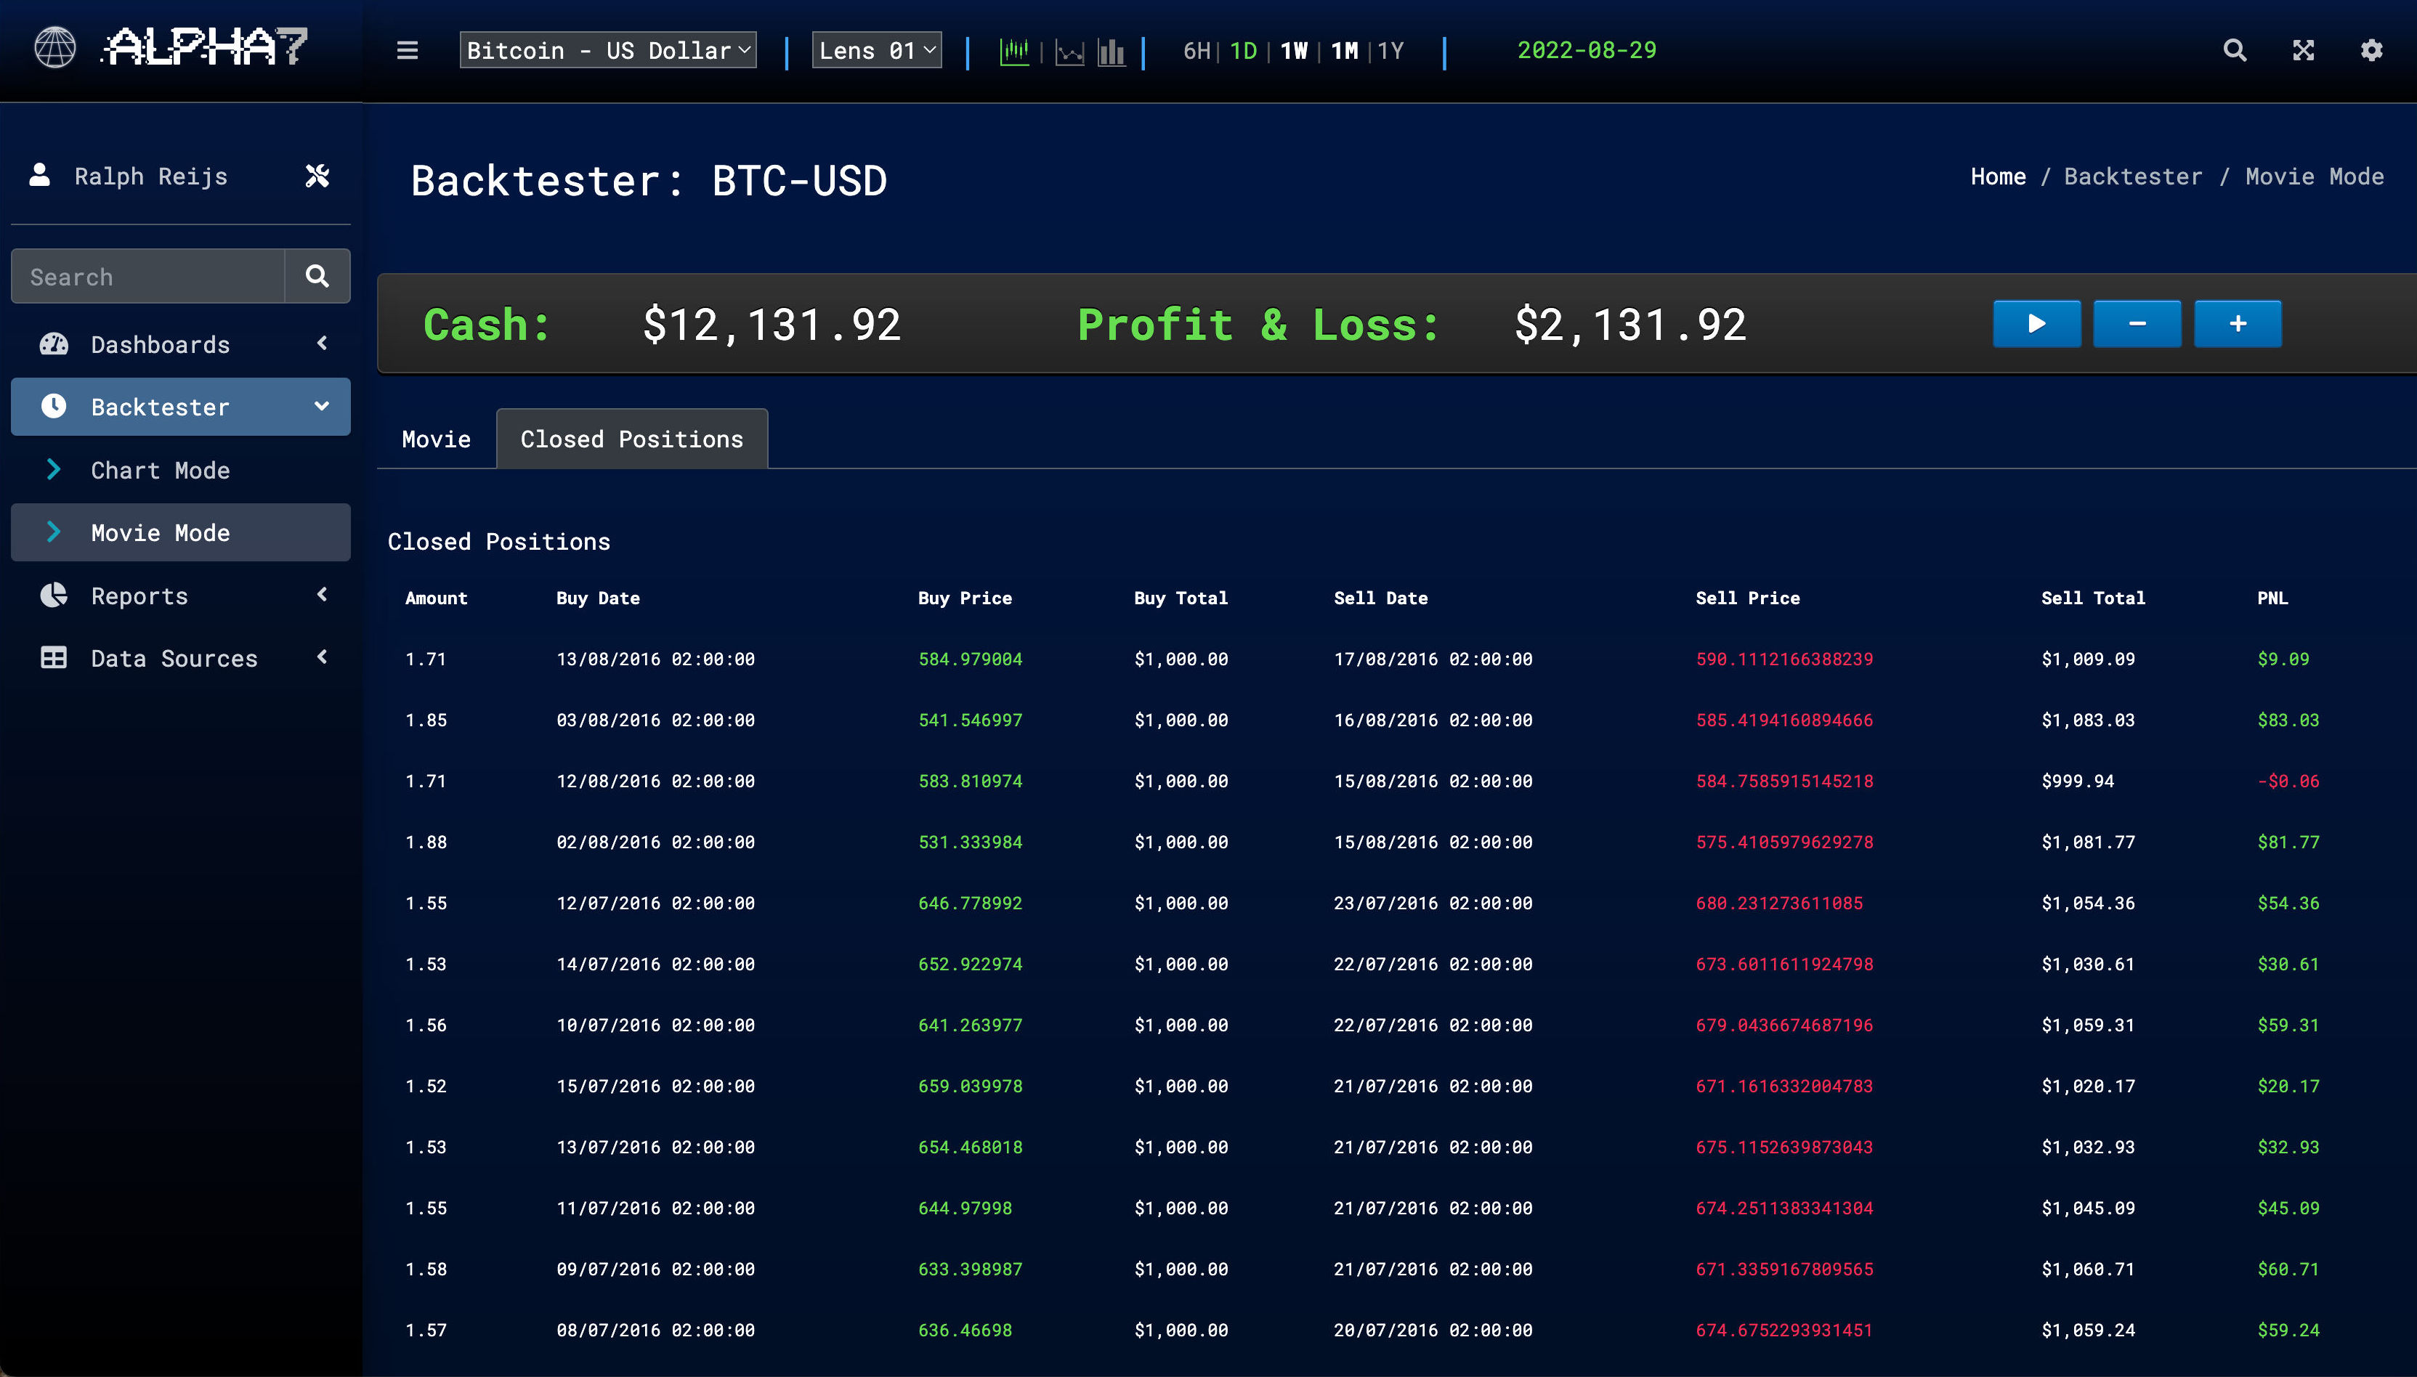Viewport: 2417px width, 1377px height.
Task: Open the Lens 01 dropdown
Action: 876,50
